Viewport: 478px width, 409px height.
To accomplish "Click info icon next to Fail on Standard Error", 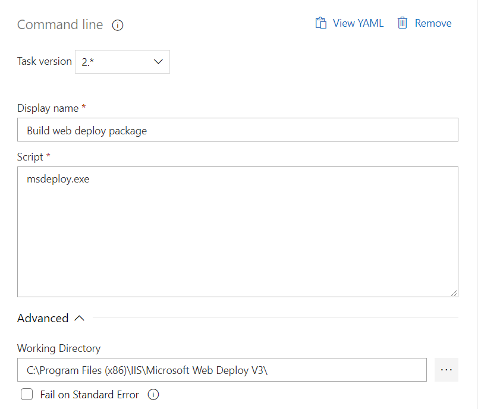I will (x=153, y=395).
